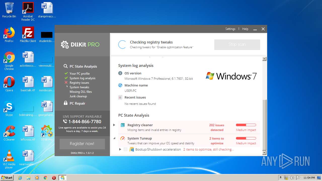The height and width of the screenshot is (181, 322).
Task: Open Skype desktop shortcut
Action: [9, 109]
